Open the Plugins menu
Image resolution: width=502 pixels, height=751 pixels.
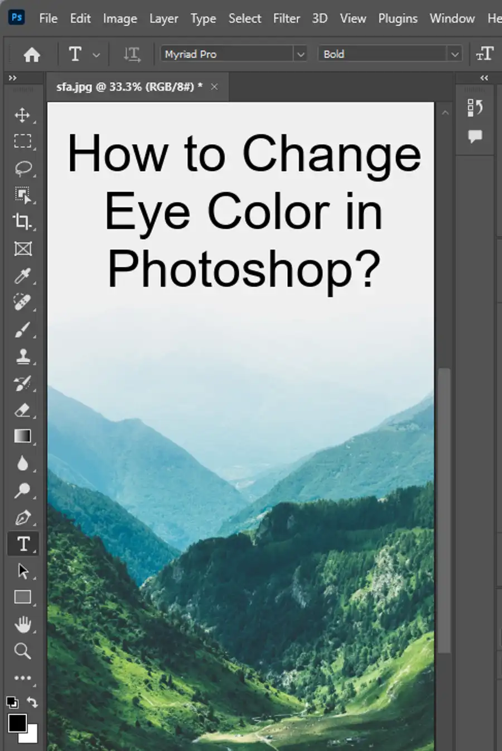click(398, 18)
